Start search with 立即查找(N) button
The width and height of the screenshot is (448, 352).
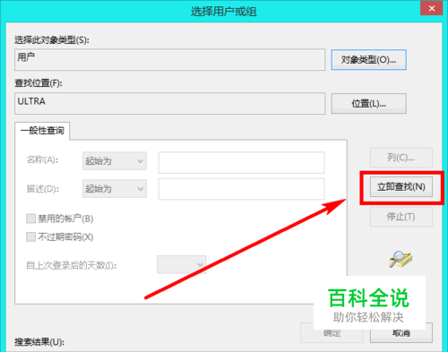[x=401, y=187]
